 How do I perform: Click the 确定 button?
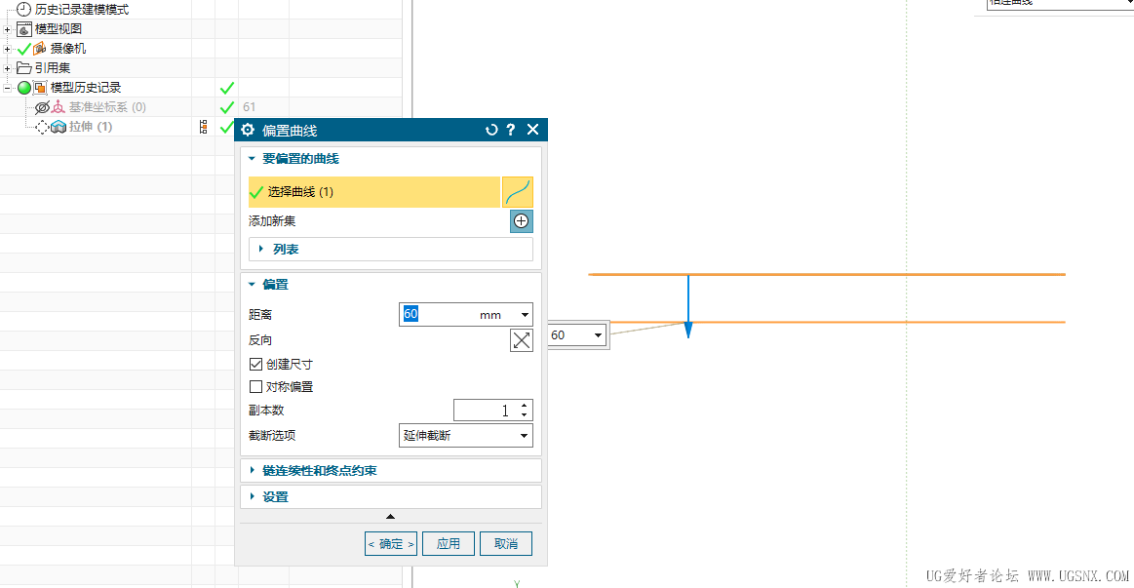point(391,544)
